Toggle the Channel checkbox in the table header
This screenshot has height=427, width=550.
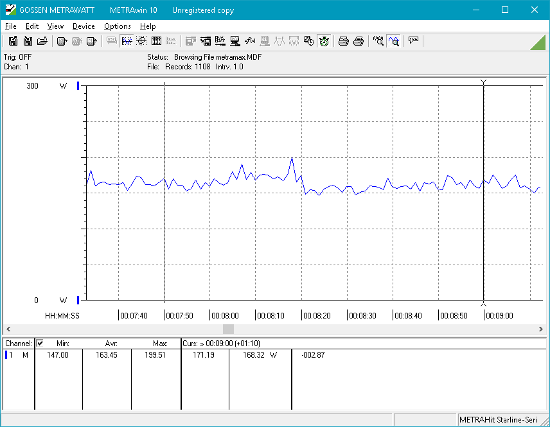click(x=40, y=344)
